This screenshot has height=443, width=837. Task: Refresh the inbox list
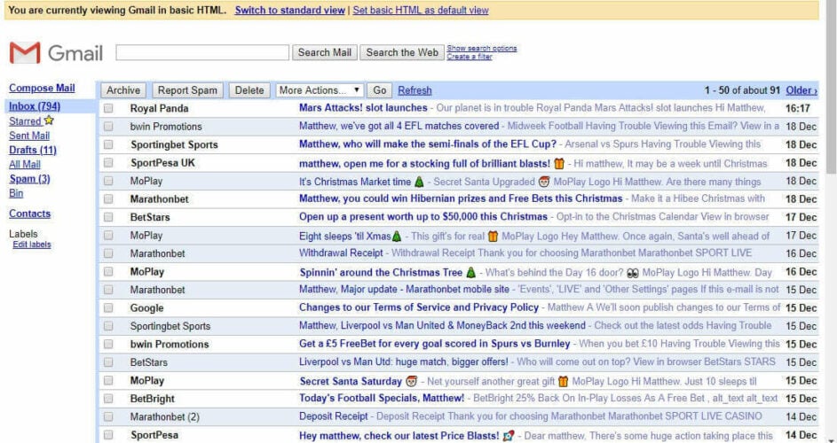click(415, 90)
